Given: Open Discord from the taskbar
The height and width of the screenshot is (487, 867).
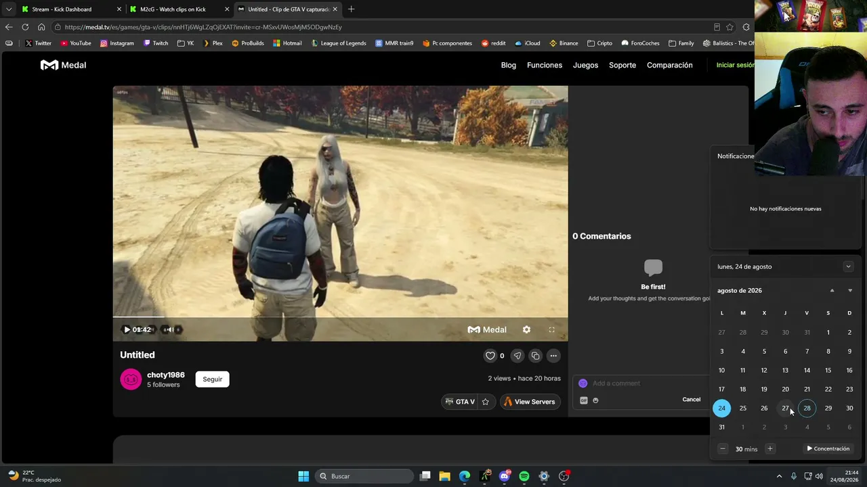Looking at the screenshot, I should pos(505,476).
